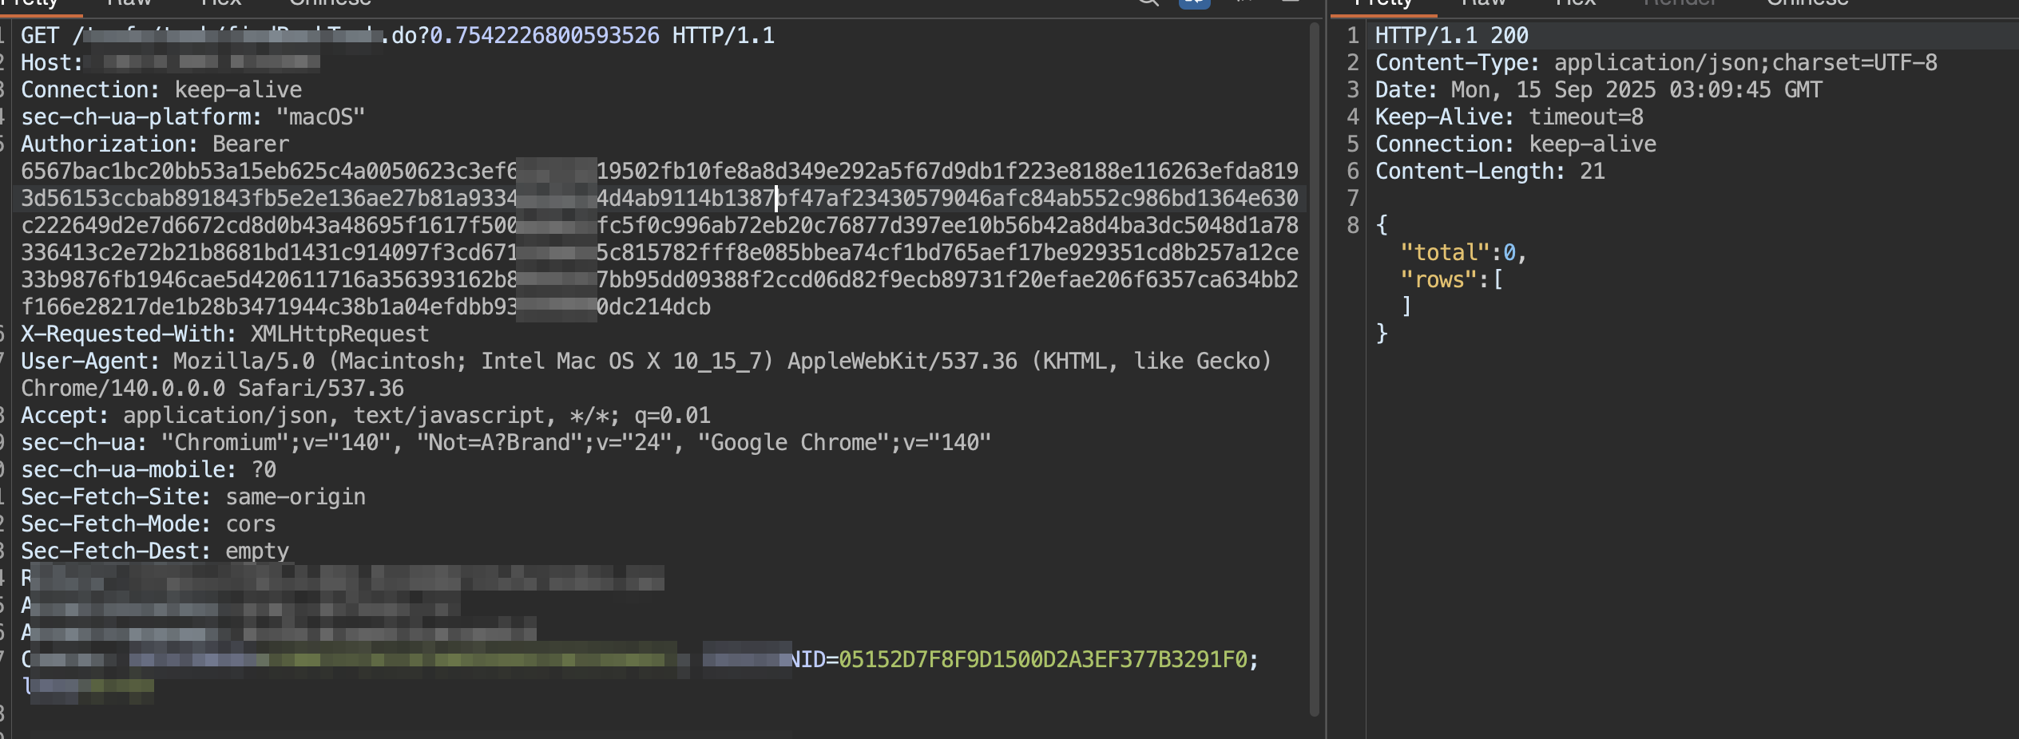
Task: Click the "rows" key in response JSON
Action: [1438, 280]
